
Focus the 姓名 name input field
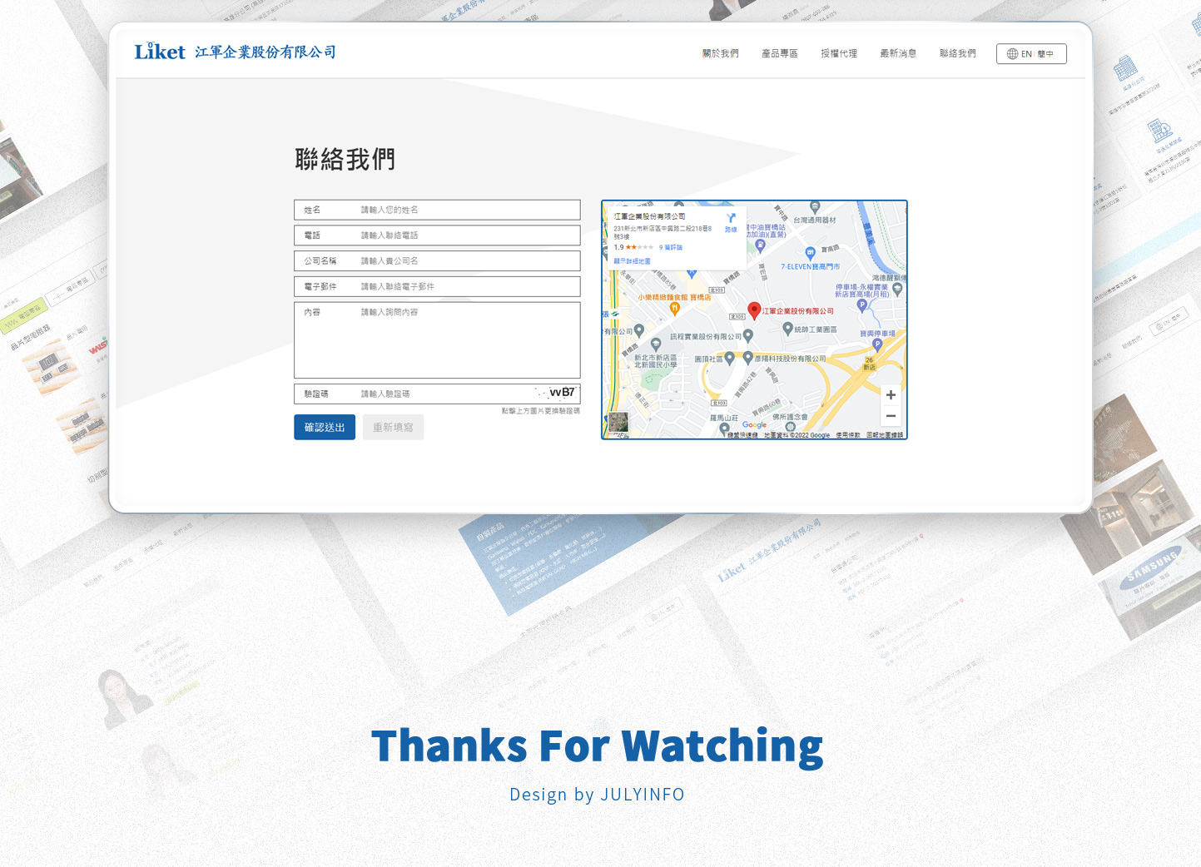point(466,210)
